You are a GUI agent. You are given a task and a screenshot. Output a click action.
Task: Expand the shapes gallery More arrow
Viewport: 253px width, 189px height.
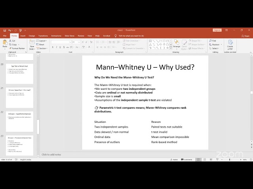[171, 48]
